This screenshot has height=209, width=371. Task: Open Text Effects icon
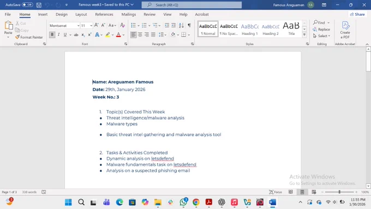pyautogui.click(x=97, y=35)
